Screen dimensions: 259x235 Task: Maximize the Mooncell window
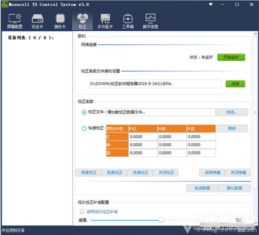[x=237, y=4]
